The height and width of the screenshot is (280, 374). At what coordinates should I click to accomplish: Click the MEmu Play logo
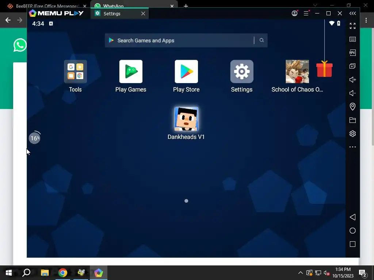tap(57, 13)
